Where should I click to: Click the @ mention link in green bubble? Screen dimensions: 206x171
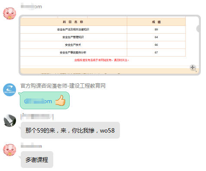click(38, 101)
